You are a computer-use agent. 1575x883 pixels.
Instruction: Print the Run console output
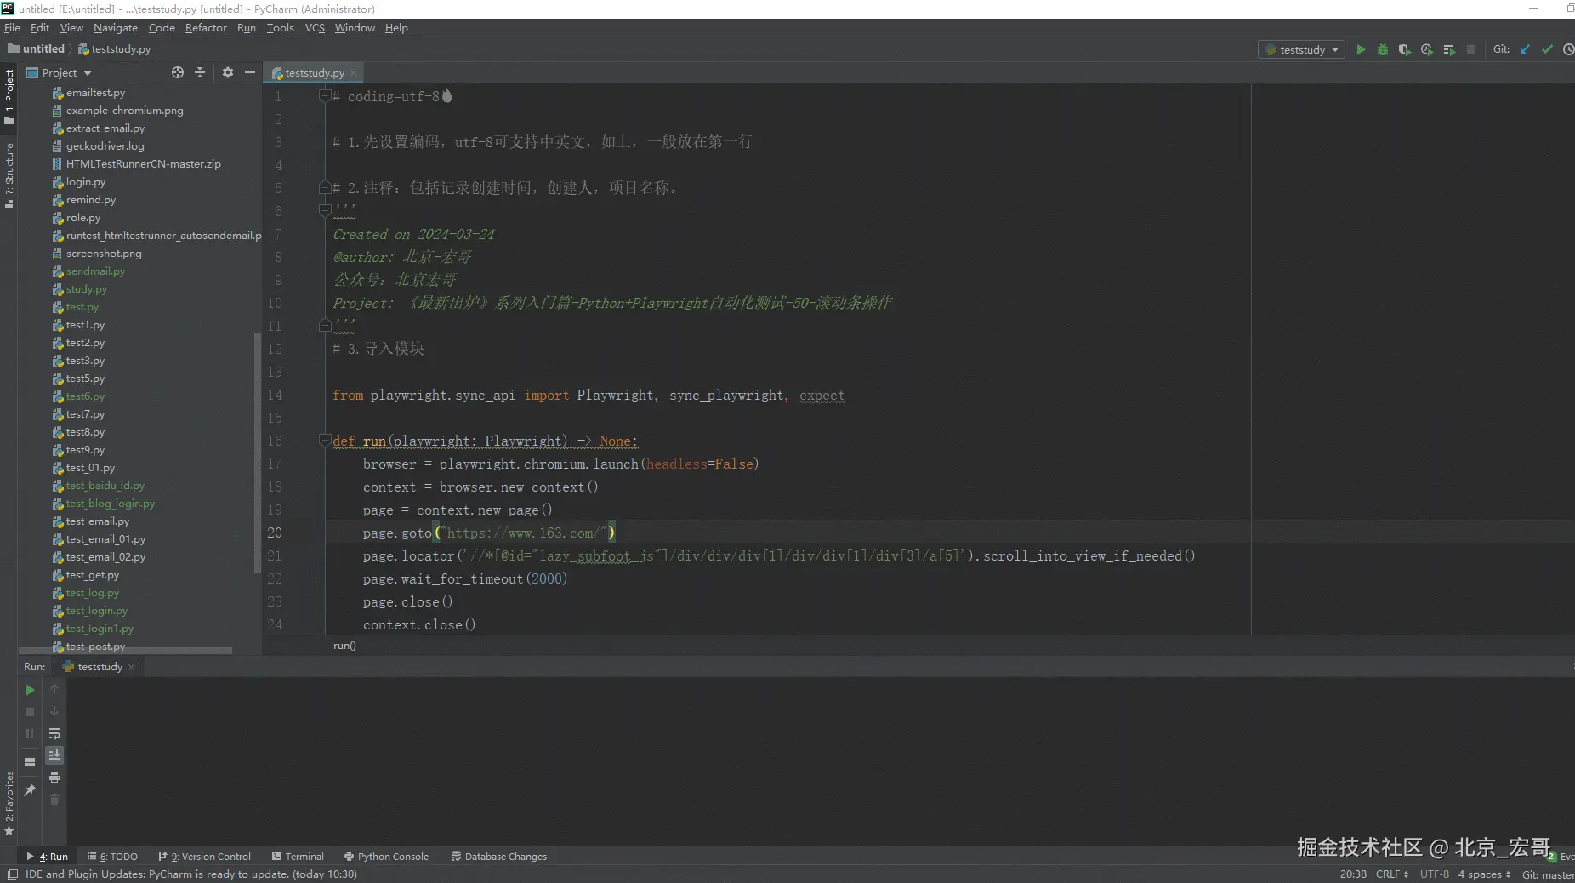pyautogui.click(x=54, y=778)
